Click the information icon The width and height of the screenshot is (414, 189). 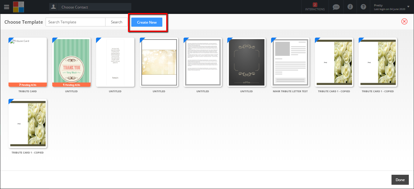point(350,7)
